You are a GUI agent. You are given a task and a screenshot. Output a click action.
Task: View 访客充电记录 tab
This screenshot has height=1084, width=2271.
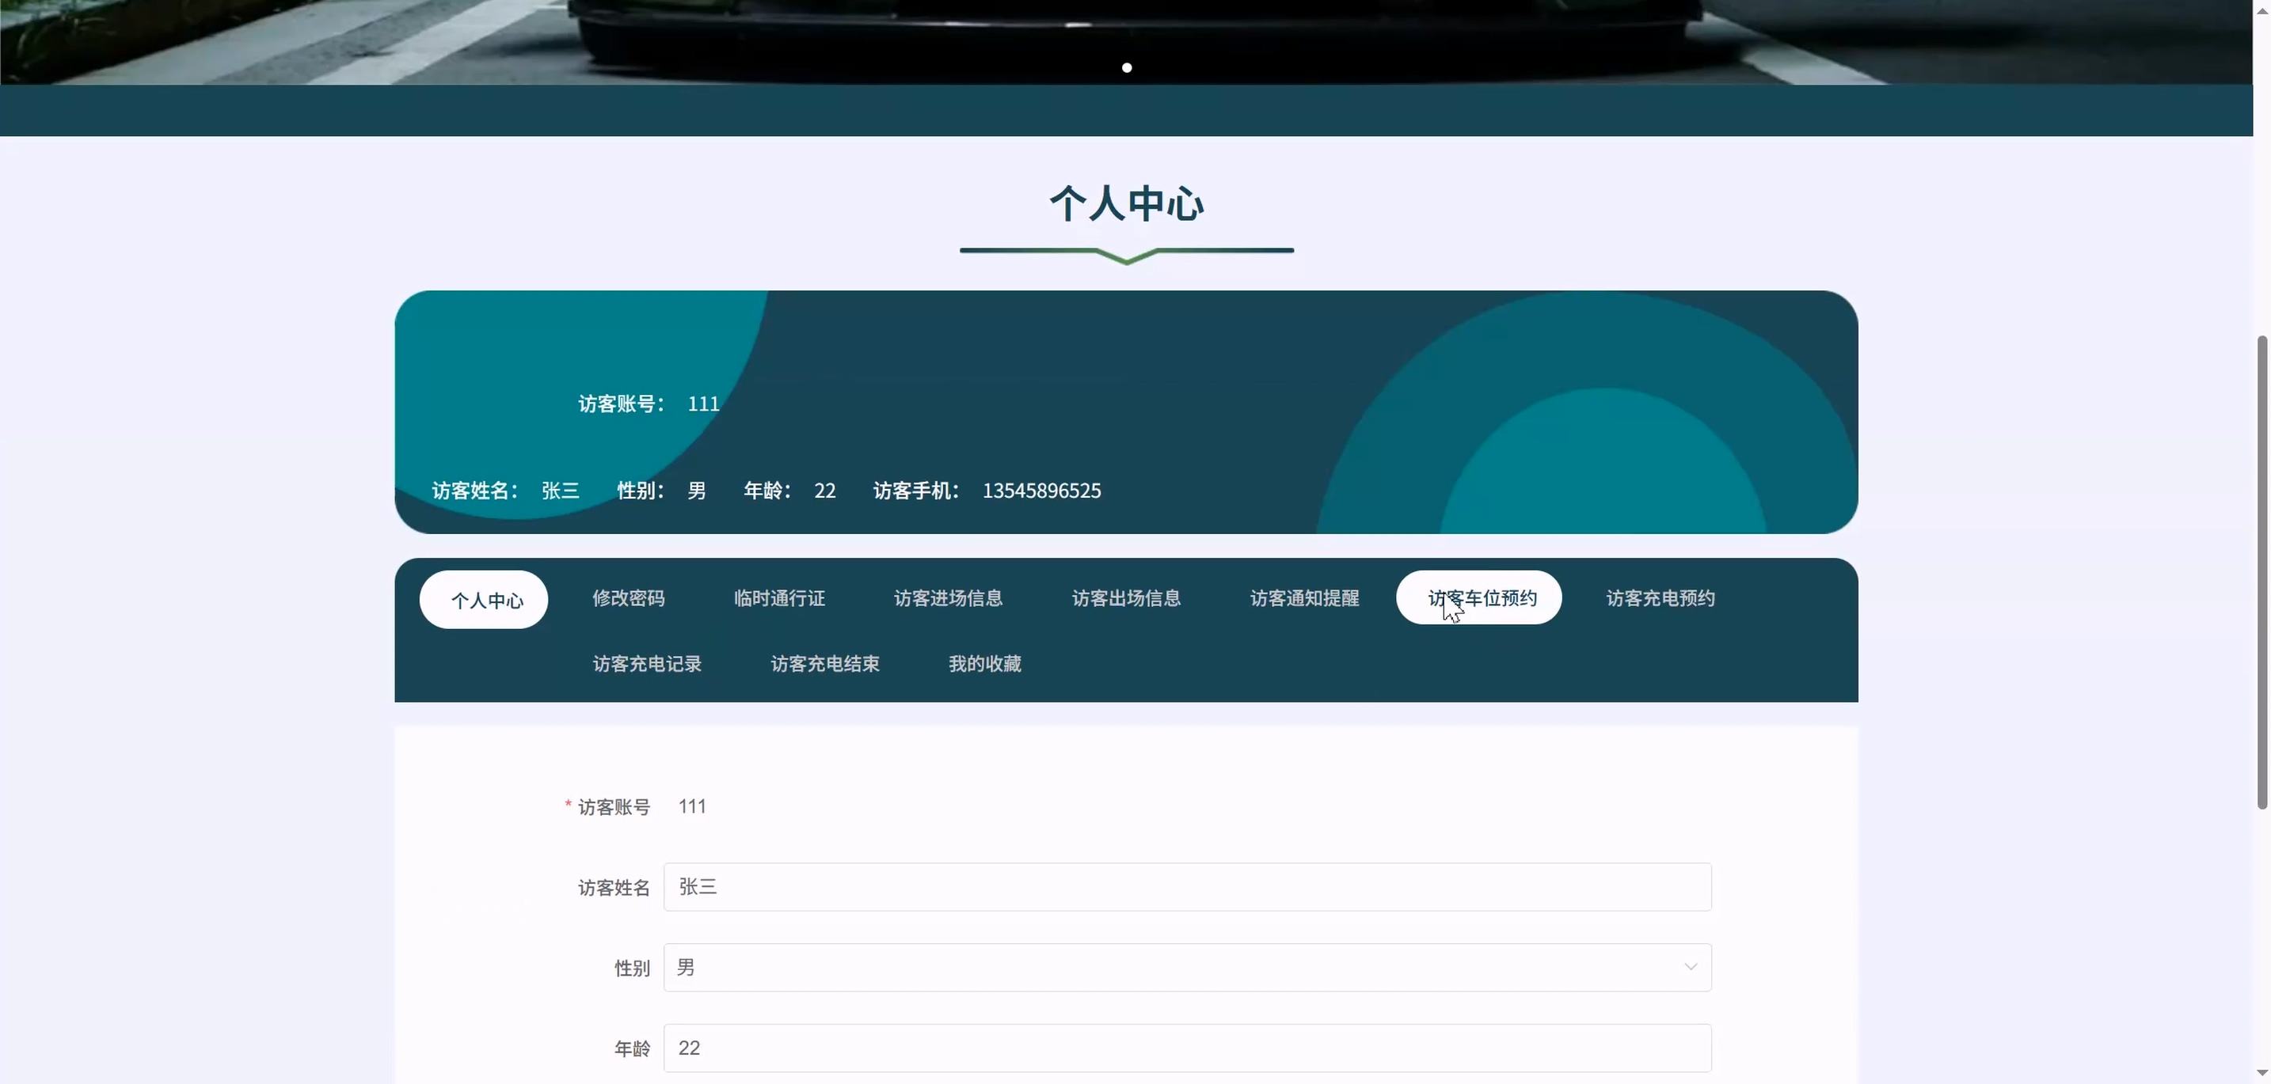click(647, 664)
